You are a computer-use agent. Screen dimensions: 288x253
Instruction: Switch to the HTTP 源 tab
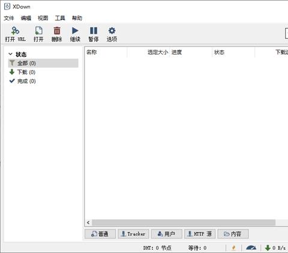[x=200, y=234]
